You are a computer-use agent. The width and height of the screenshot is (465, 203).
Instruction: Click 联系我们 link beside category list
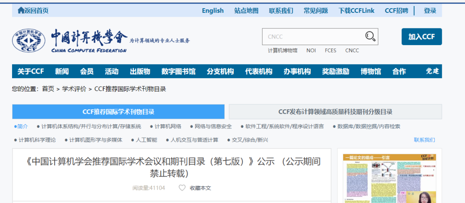(425, 140)
